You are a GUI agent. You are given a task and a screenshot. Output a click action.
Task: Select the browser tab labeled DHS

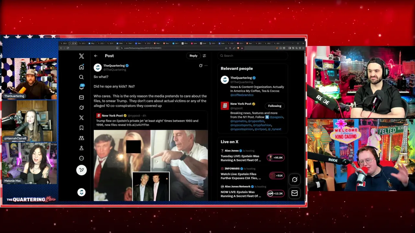pyautogui.click(x=212, y=43)
